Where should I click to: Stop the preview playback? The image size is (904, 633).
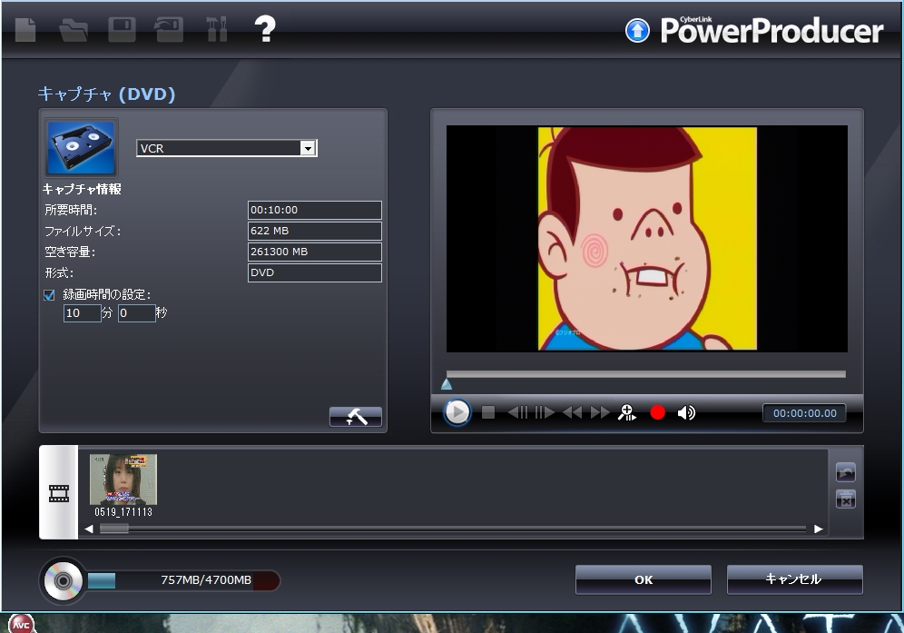coord(488,412)
